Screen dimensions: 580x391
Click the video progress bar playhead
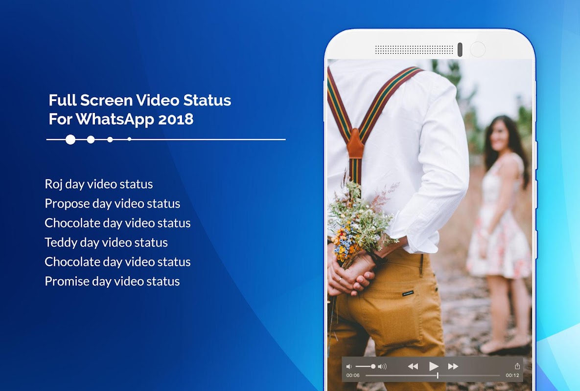tap(438, 375)
